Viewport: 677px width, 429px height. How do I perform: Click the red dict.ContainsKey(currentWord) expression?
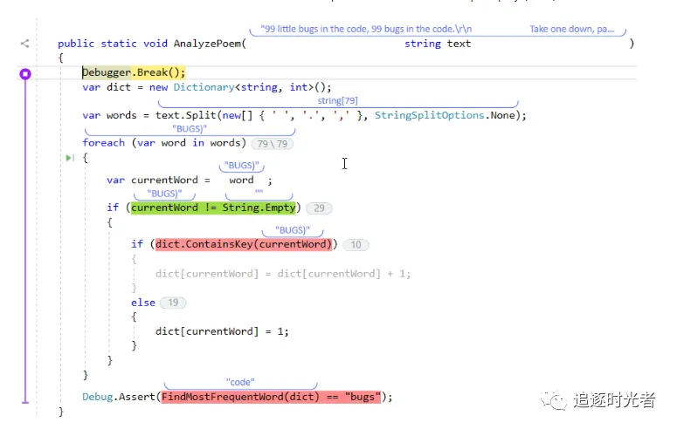tap(244, 244)
